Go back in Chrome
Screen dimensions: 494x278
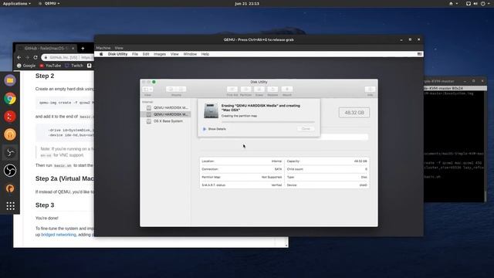coord(19,57)
